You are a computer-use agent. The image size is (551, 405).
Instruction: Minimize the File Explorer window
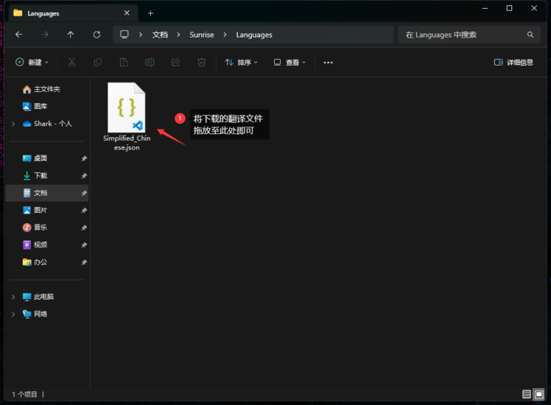click(485, 8)
